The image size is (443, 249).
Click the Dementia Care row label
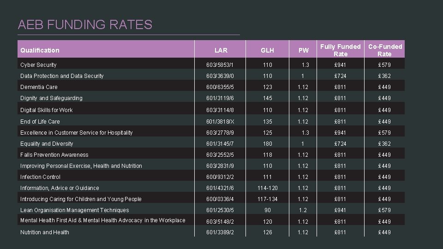click(39, 87)
